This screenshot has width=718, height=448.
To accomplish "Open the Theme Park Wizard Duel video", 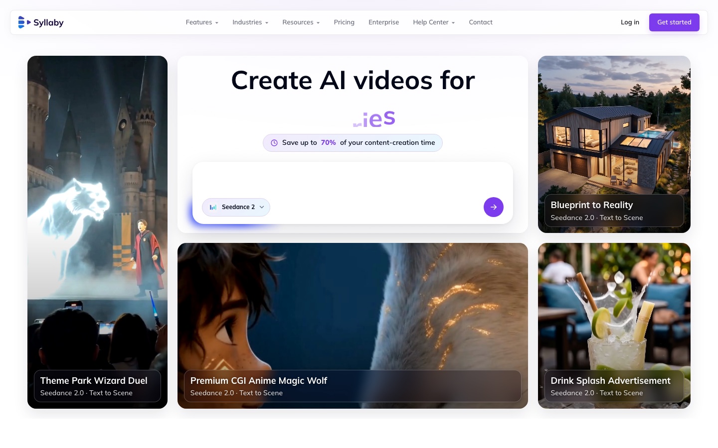I will pyautogui.click(x=97, y=232).
